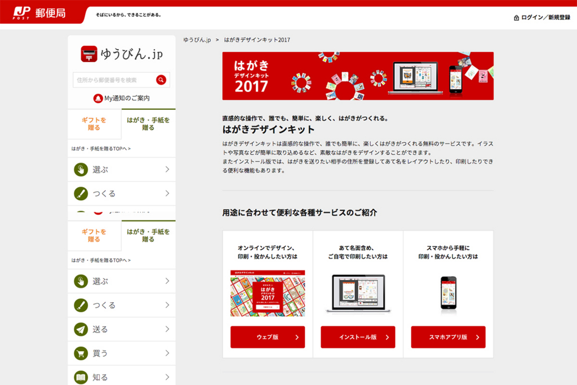
Task: Click the スマホアプリ版 red button
Action: tap(448, 337)
